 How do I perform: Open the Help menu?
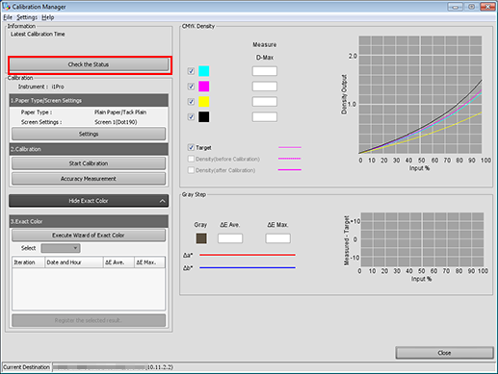tap(48, 17)
